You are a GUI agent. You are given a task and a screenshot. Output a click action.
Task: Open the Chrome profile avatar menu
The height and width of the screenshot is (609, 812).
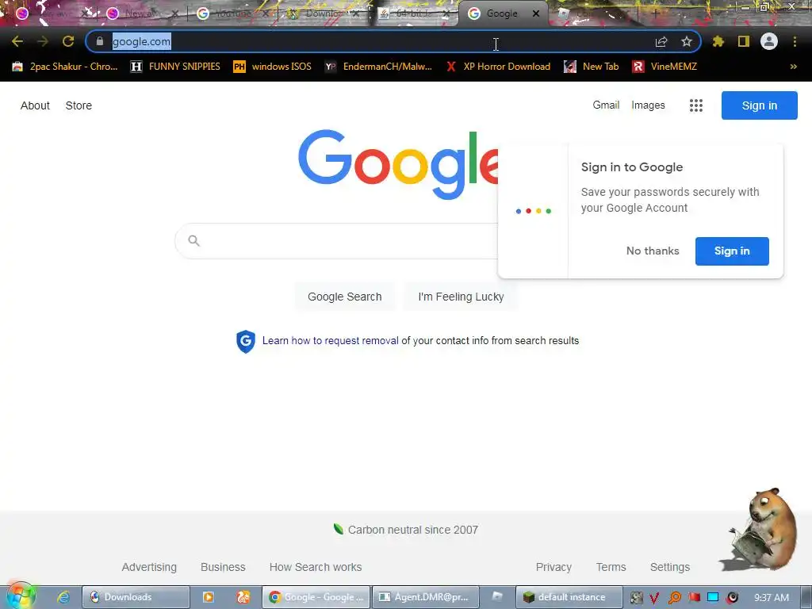point(769,41)
